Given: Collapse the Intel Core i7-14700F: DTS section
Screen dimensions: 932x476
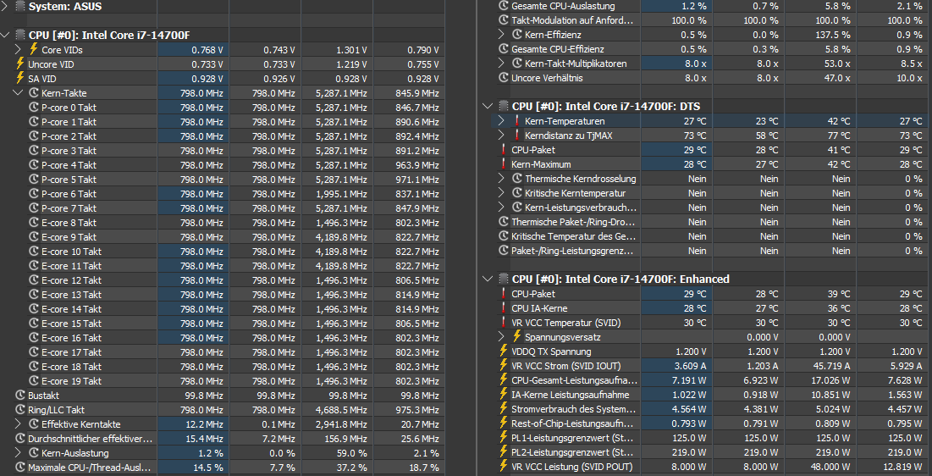Looking at the screenshot, I should click(x=488, y=107).
